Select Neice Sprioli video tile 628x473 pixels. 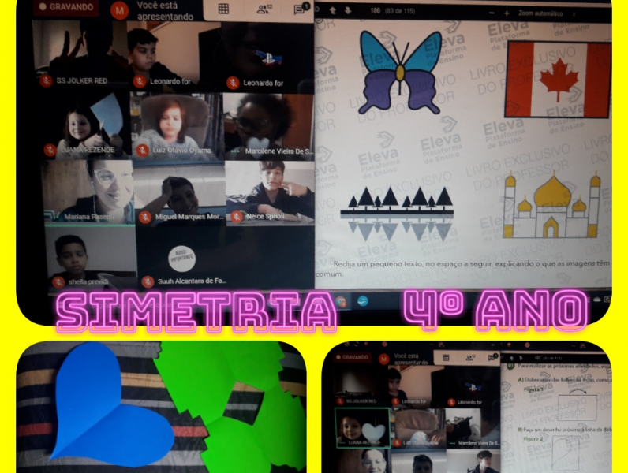(x=271, y=193)
